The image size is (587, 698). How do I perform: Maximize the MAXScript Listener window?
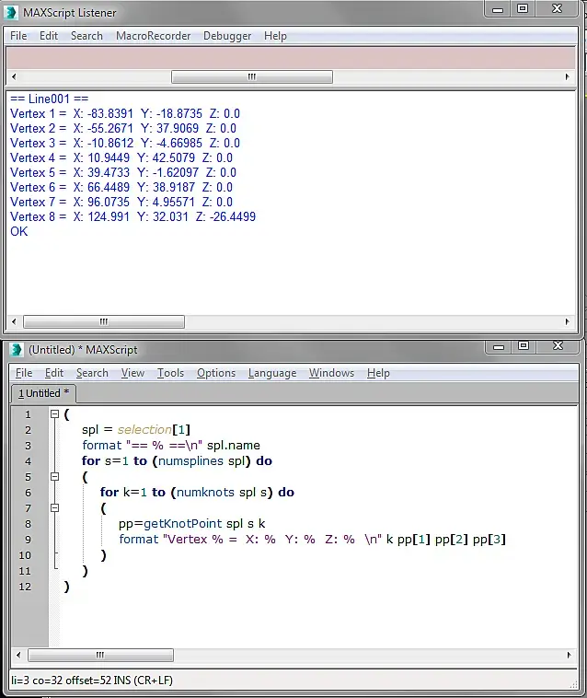coord(523,9)
